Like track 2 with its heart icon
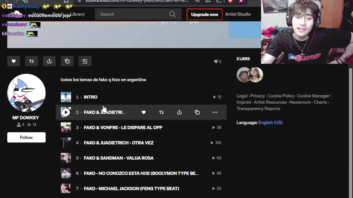 [143, 112]
